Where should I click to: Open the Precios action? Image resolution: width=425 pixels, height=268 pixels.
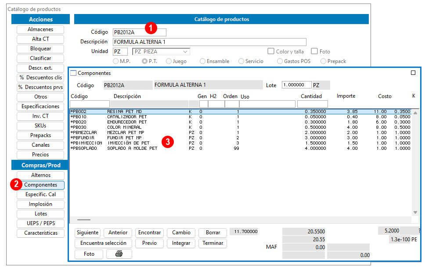click(40, 155)
